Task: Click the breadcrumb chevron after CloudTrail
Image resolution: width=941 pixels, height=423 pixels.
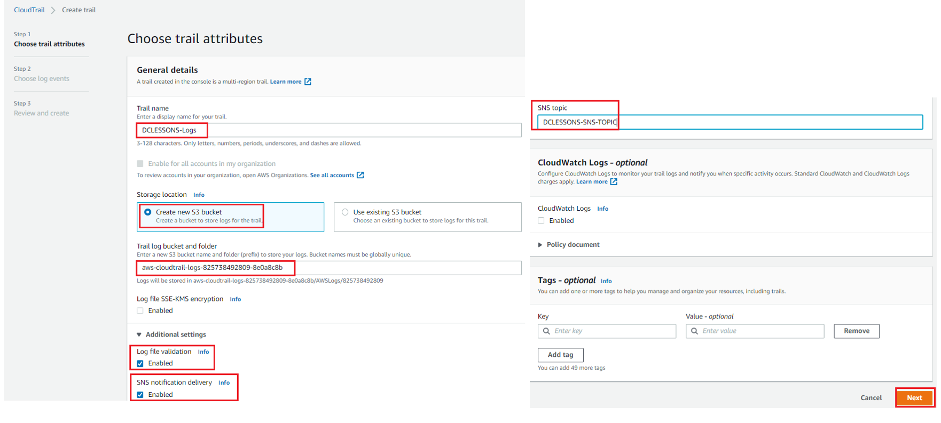Action: click(x=53, y=10)
